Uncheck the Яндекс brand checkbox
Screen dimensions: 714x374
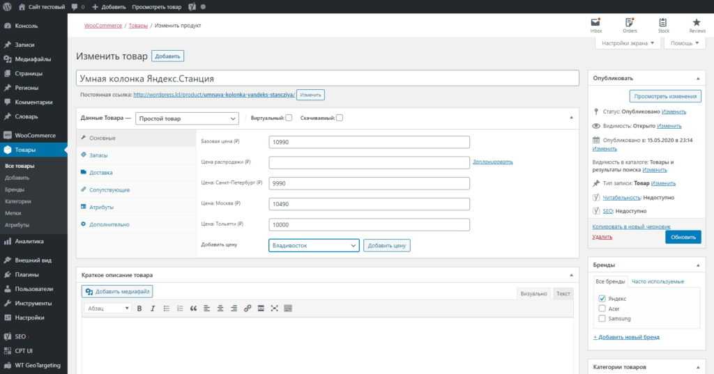point(602,299)
